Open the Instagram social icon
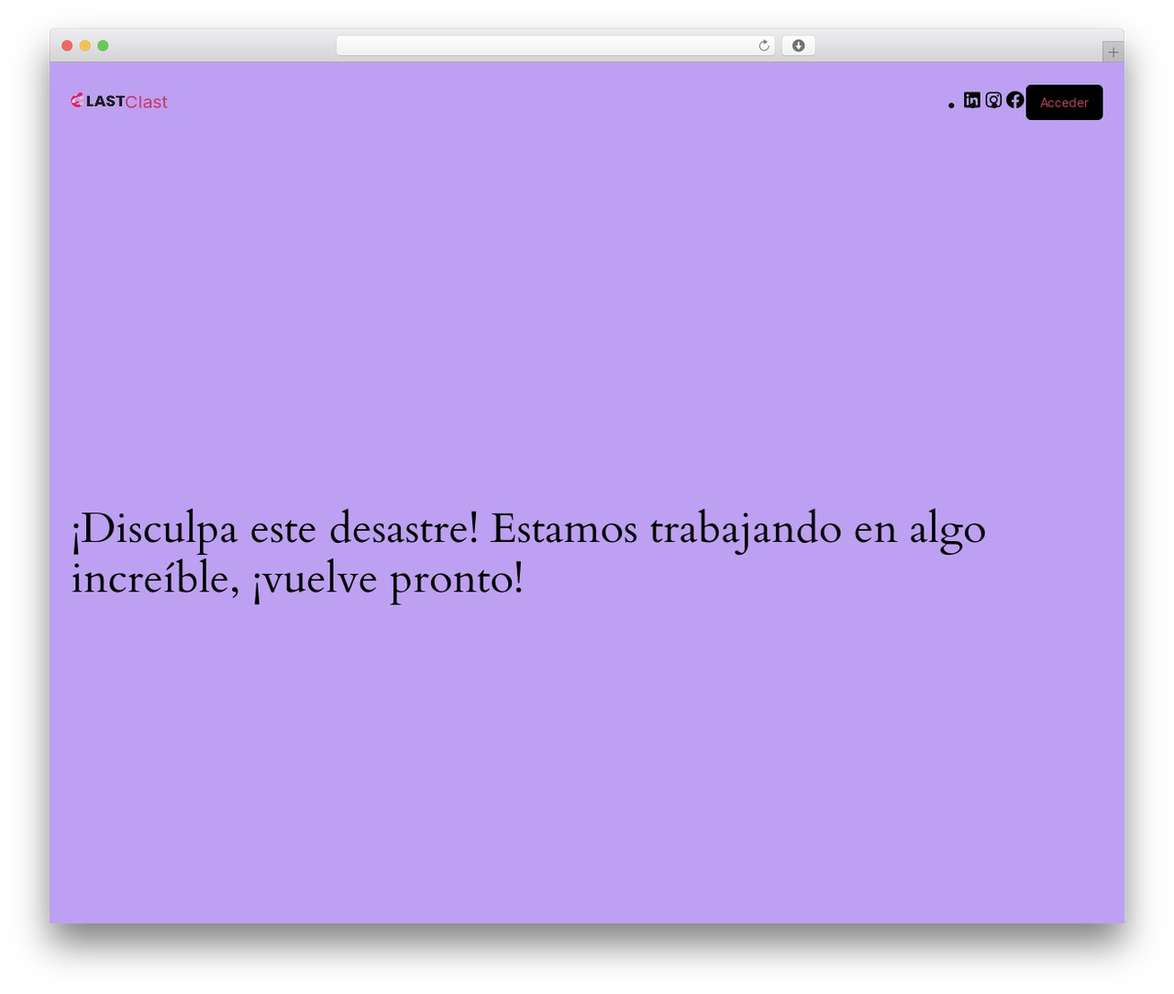 click(993, 100)
